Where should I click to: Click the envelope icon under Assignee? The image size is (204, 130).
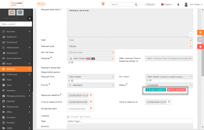(x=72, y=62)
